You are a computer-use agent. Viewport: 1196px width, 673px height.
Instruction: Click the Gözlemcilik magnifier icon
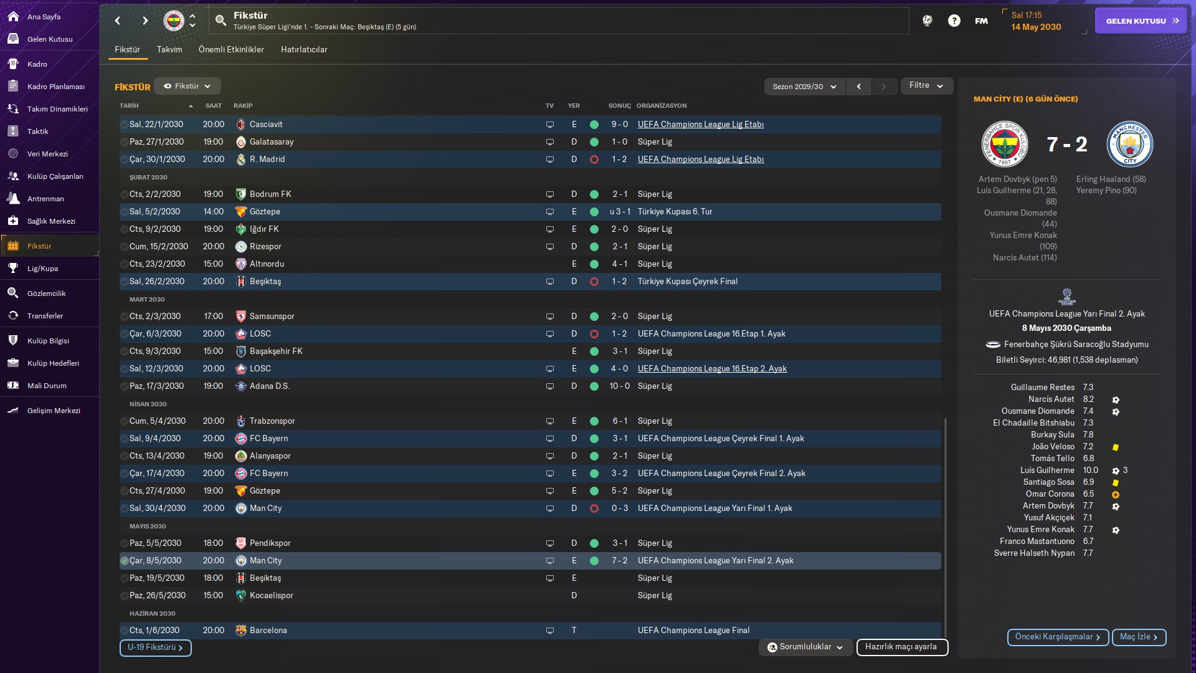point(13,294)
